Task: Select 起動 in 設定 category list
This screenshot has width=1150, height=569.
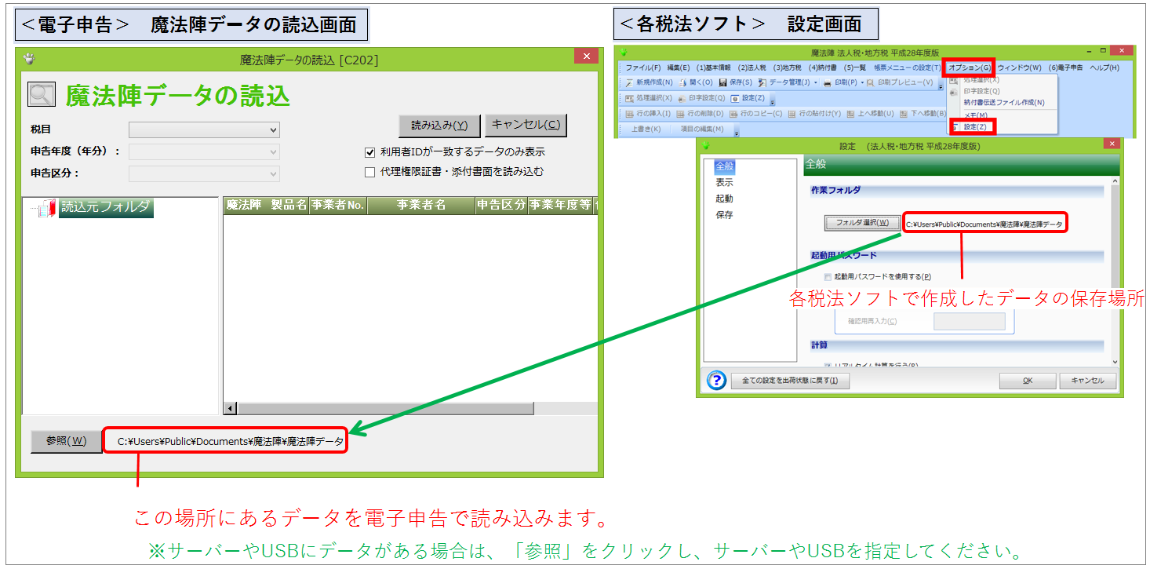Action: point(724,199)
